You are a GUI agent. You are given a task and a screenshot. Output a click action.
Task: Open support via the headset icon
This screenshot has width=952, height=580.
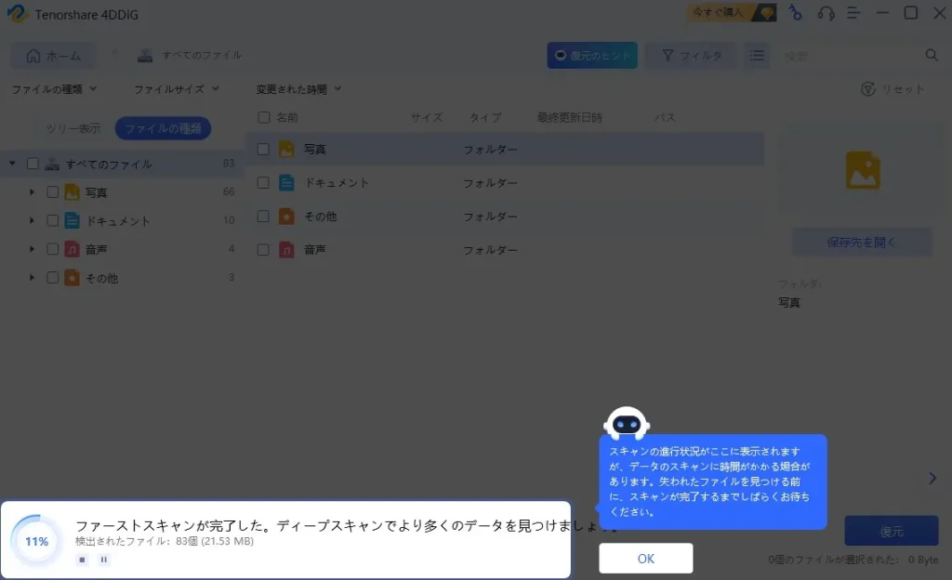(825, 13)
